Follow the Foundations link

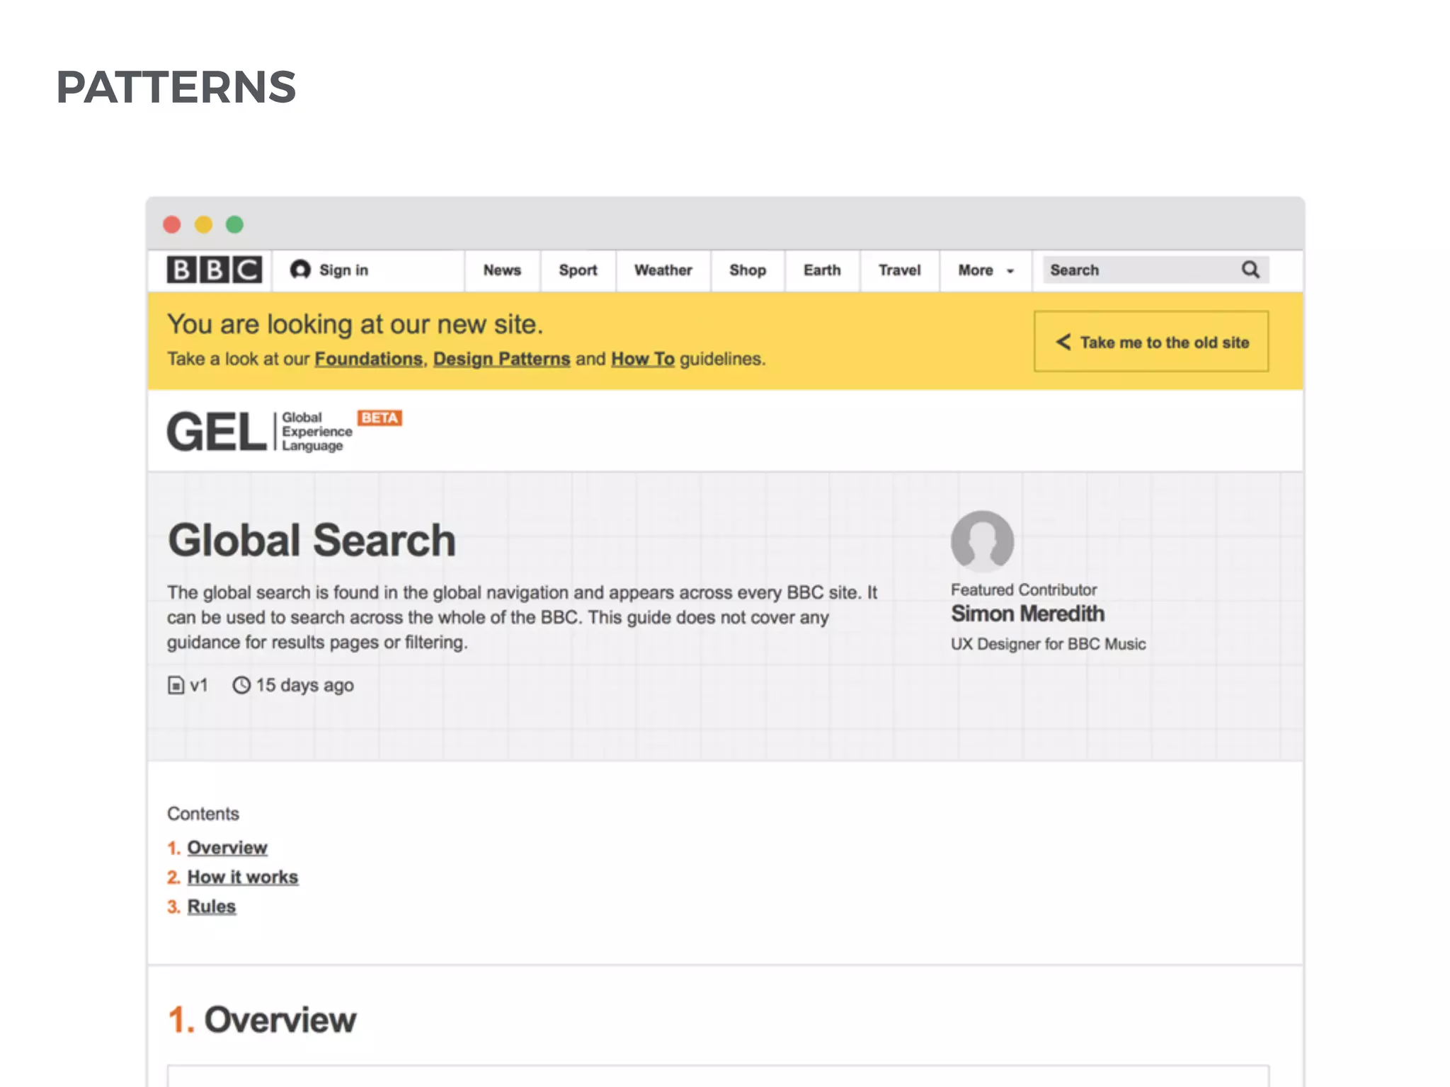tap(368, 359)
